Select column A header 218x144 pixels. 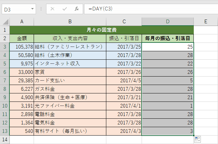click(22, 22)
